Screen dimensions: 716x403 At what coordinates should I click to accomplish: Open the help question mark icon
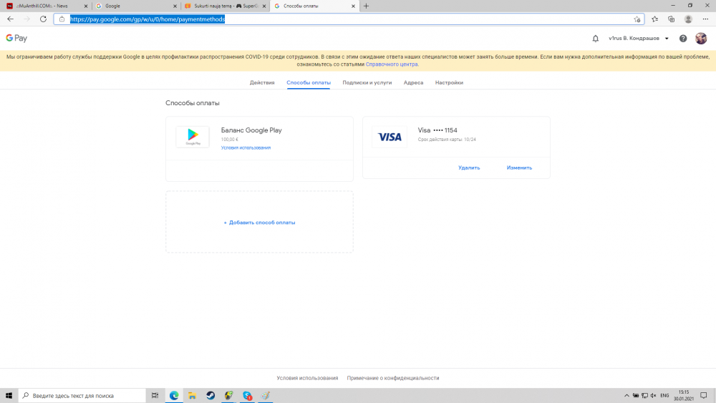point(682,39)
